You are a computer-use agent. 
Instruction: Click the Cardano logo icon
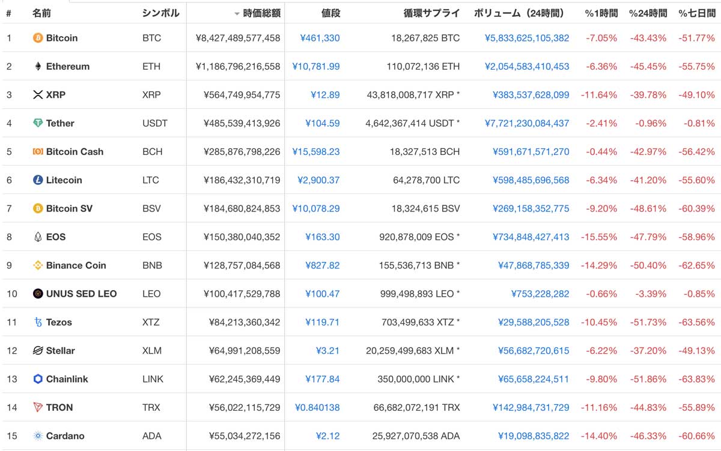pos(38,436)
